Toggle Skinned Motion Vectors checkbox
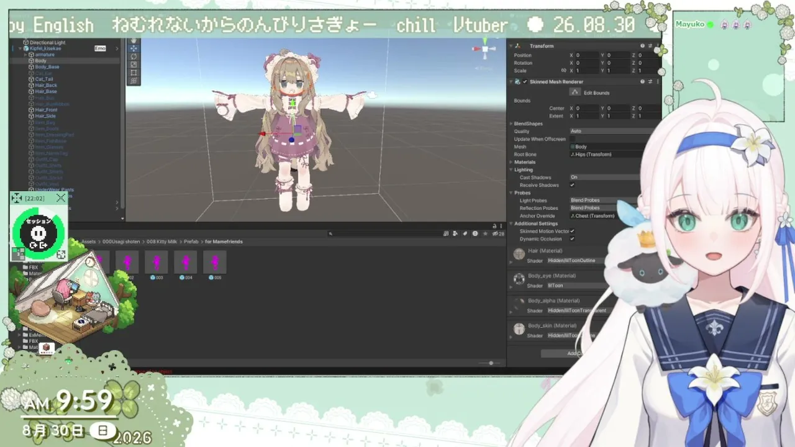The width and height of the screenshot is (795, 447). (x=573, y=231)
